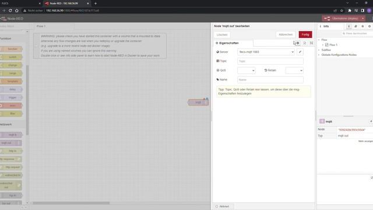Select the Eigenschaften properties tab
The width and height of the screenshot is (373, 210).
point(233,43)
